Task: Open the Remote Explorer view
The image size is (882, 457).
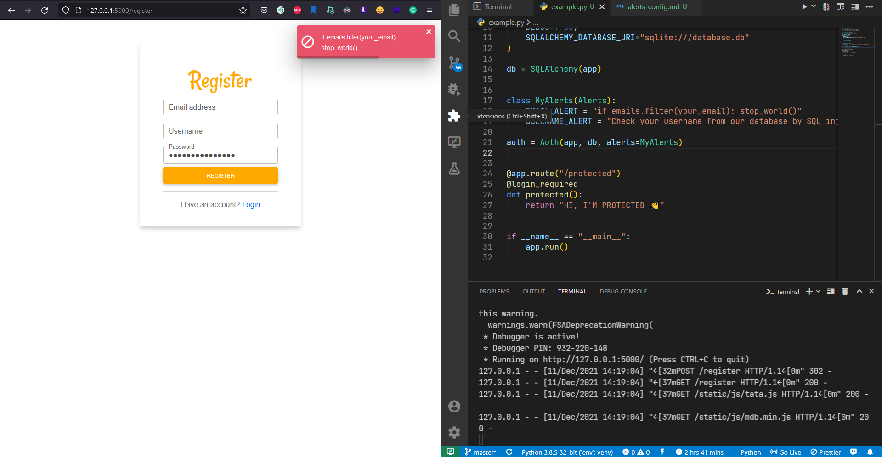Action: 454,142
